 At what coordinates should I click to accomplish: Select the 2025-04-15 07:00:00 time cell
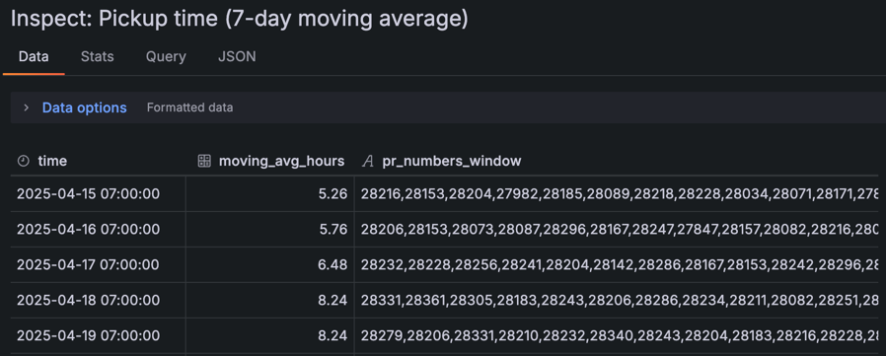pyautogui.click(x=98, y=194)
